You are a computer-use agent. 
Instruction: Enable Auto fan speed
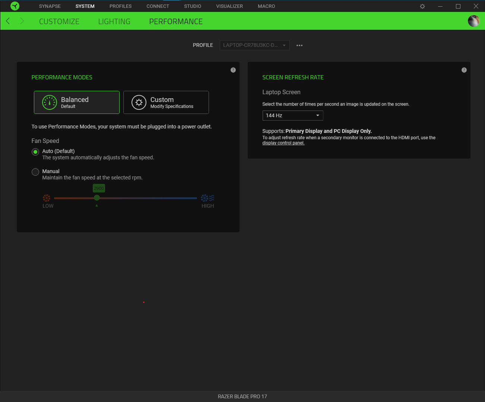[35, 152]
